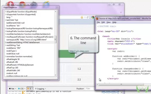The height and width of the screenshot is (94, 151).
Task: Open the Edit menu in Source window
Action: [103, 22]
